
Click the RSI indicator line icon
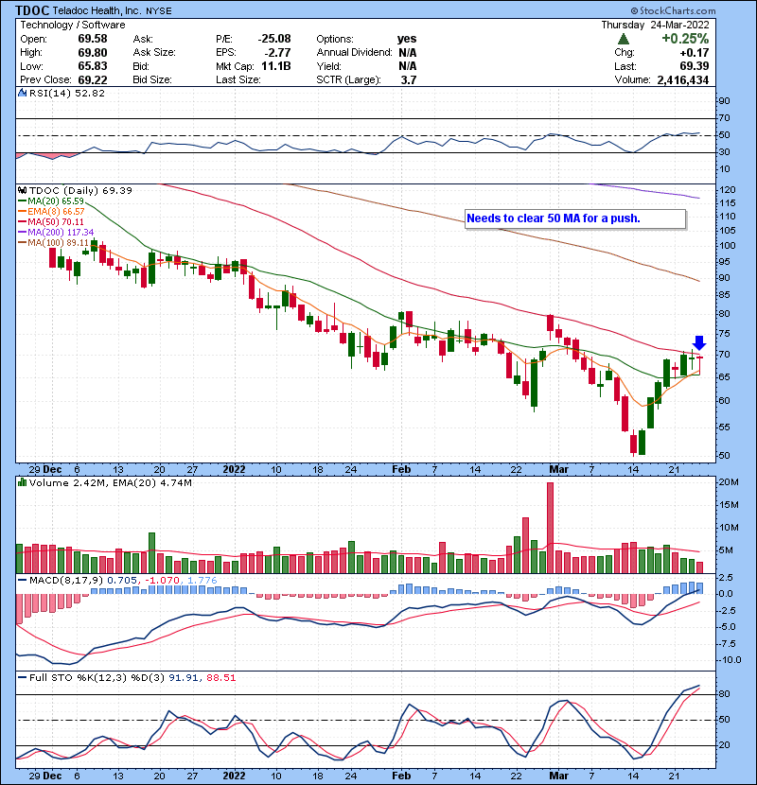click(x=22, y=93)
